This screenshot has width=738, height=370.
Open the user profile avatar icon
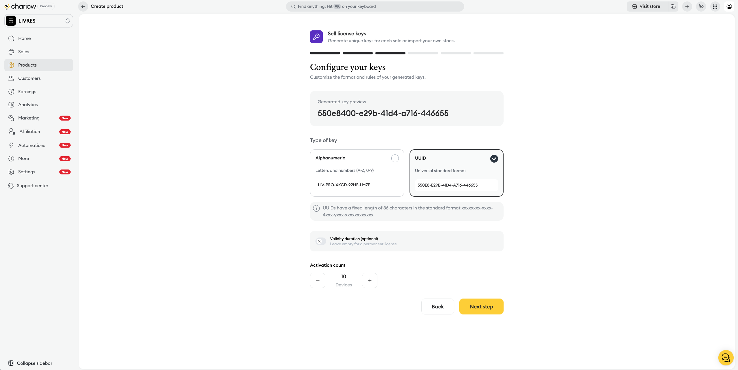(x=729, y=6)
